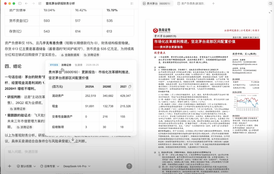Screen dimensions: 274x174
Task: Click the 投资要点 heading in the PDF
Action: pos(160,53)
